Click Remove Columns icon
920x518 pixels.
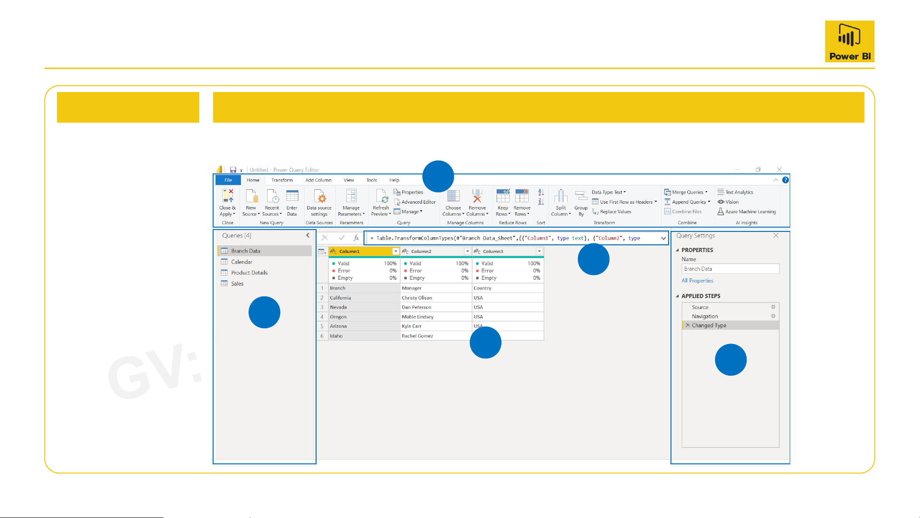click(x=477, y=196)
